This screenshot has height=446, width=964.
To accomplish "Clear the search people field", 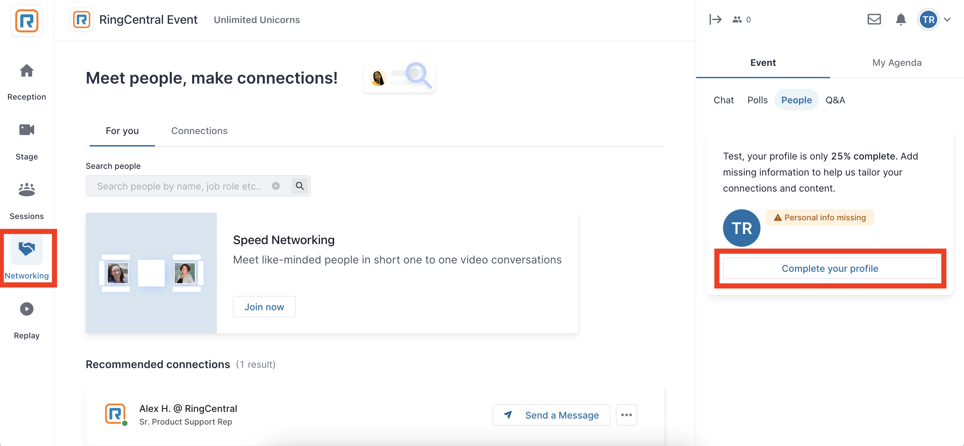I will [275, 186].
